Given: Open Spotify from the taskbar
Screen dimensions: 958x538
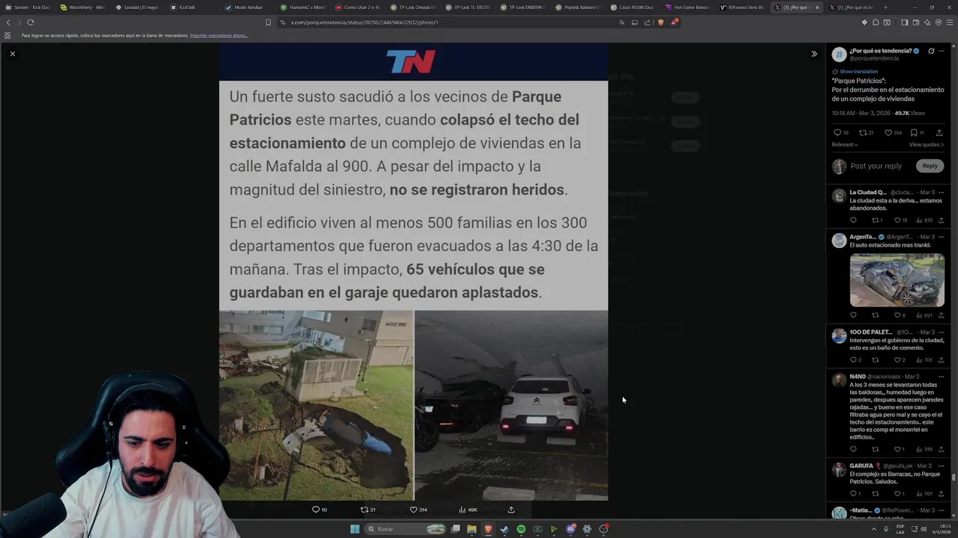Looking at the screenshot, I should 521,529.
